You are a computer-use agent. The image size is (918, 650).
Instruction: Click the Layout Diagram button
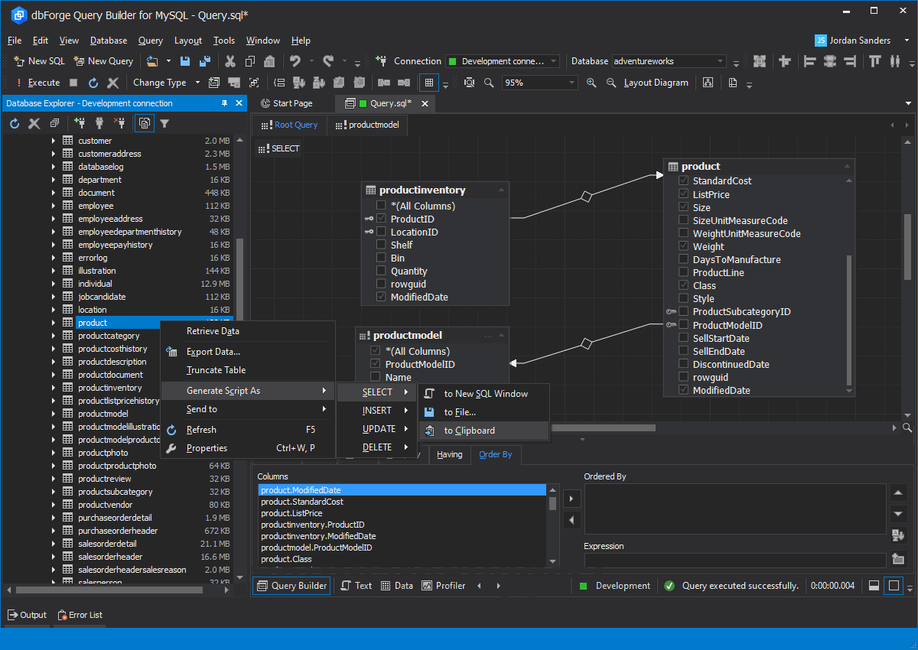[x=656, y=82]
